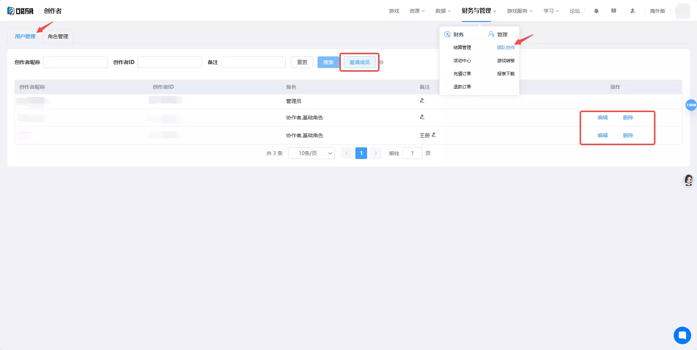Edit note pencil for 管理员 row
The image size is (697, 350).
pos(422,100)
